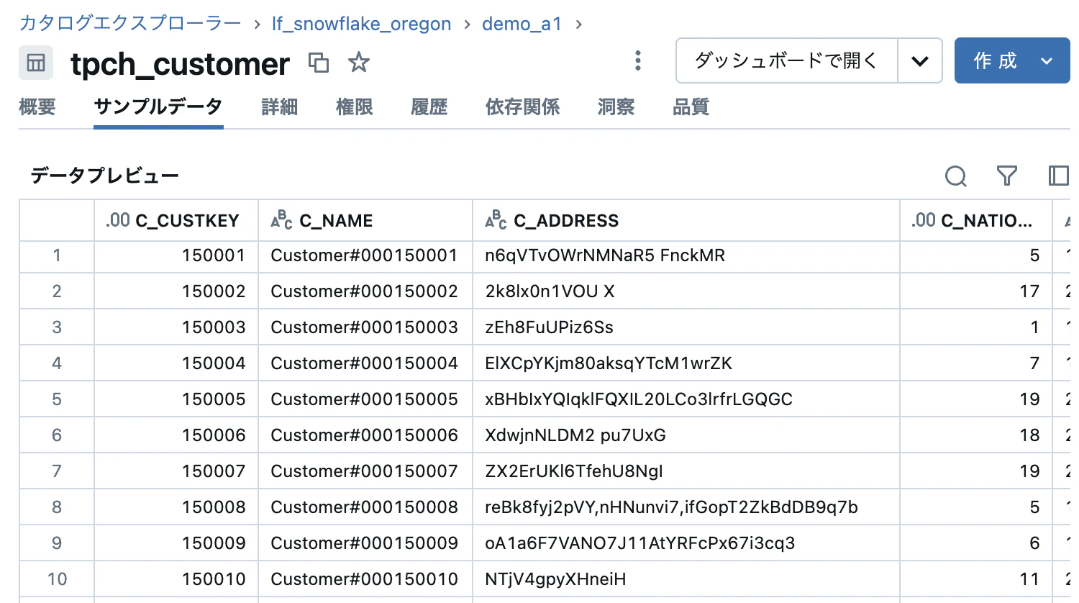The image size is (1079, 603).
Task: Switch to the 概要 tab
Action: click(37, 107)
